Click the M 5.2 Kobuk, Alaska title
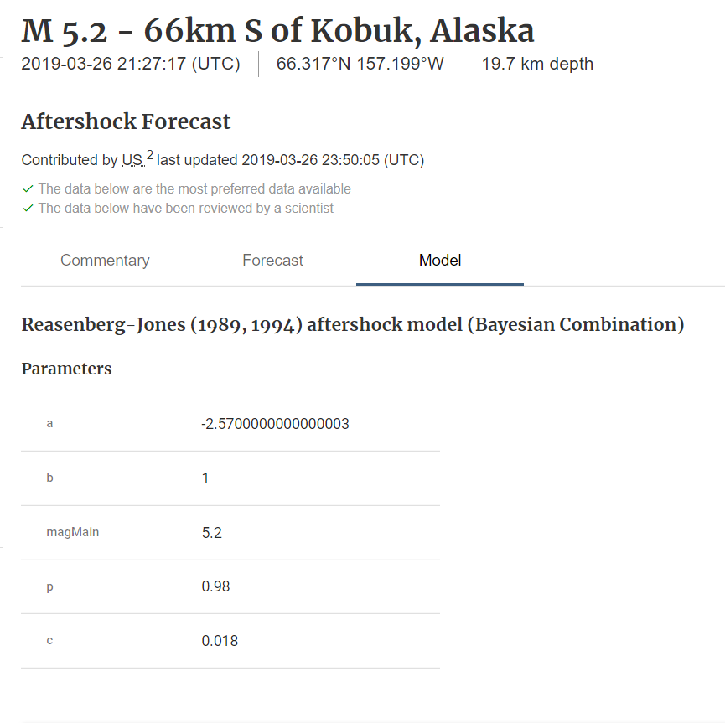725x723 pixels. [277, 31]
